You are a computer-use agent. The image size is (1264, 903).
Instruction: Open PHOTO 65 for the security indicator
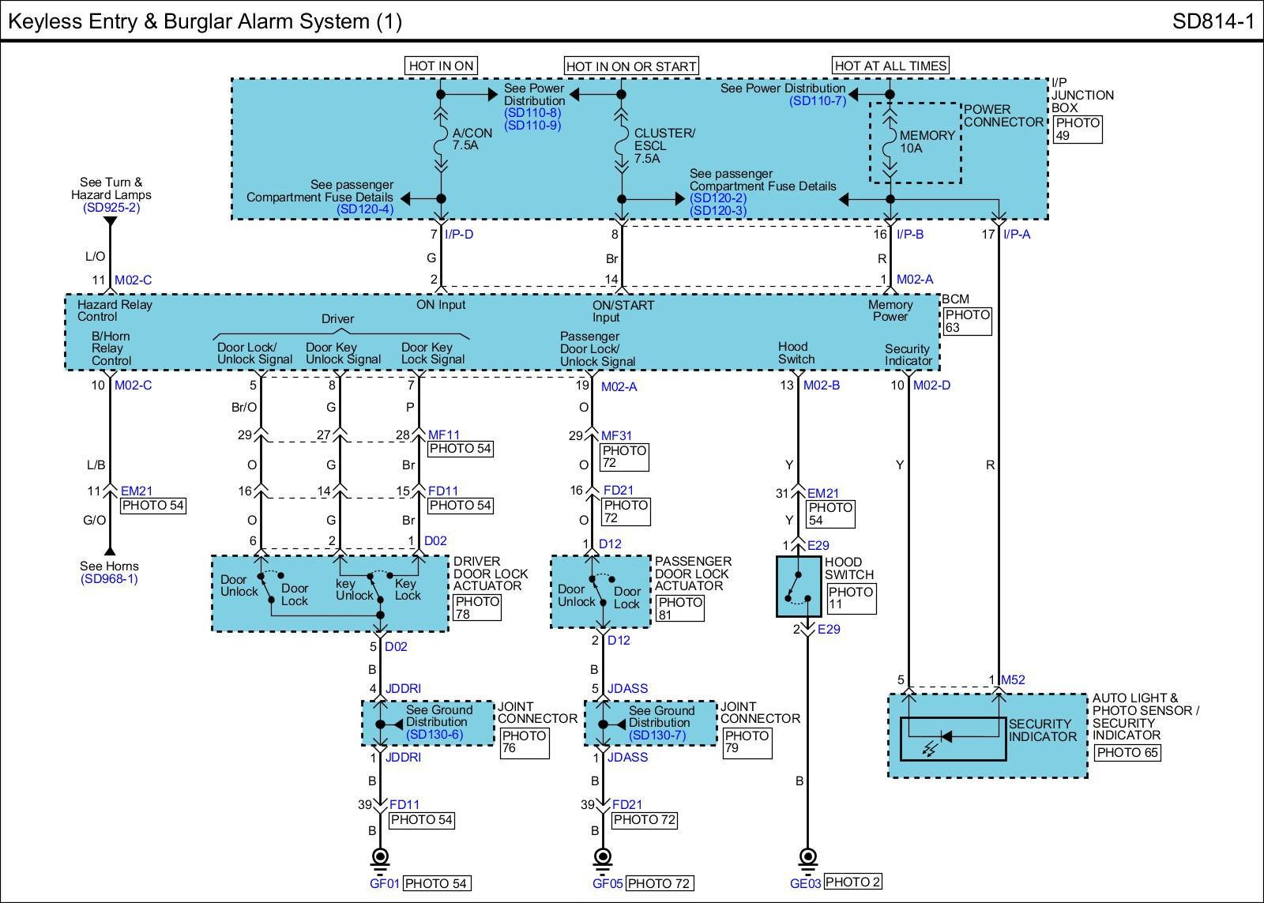point(1127,752)
